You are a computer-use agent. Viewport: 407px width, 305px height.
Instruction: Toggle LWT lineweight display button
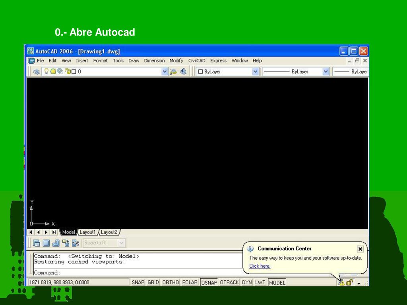pos(260,282)
